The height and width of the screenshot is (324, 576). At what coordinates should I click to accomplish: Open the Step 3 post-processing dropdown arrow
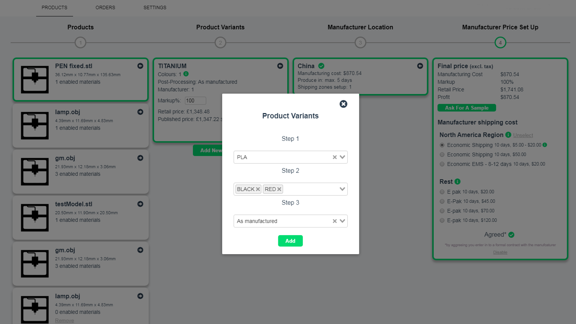click(342, 221)
